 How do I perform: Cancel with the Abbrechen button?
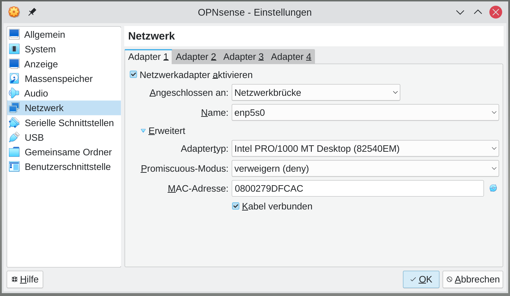pyautogui.click(x=473, y=279)
